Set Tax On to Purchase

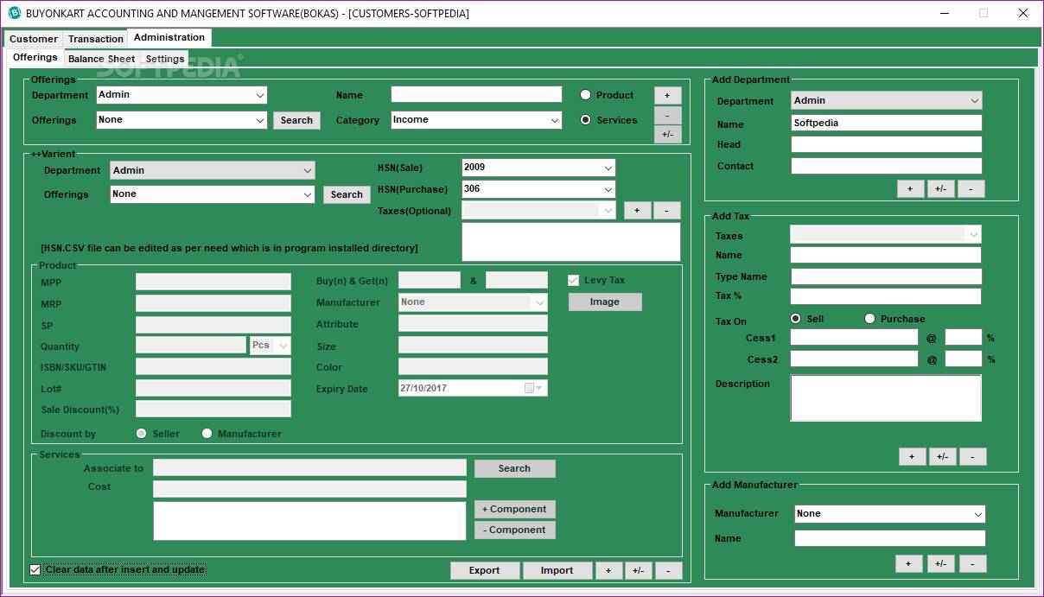tap(869, 319)
